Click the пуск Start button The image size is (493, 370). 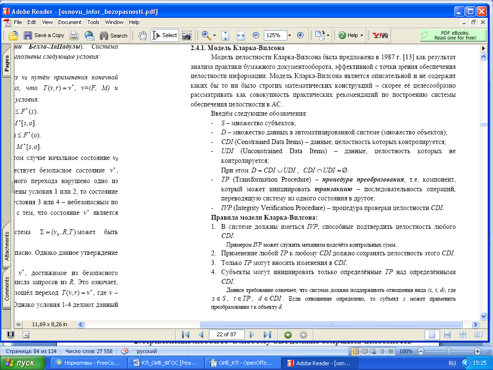coord(23,363)
